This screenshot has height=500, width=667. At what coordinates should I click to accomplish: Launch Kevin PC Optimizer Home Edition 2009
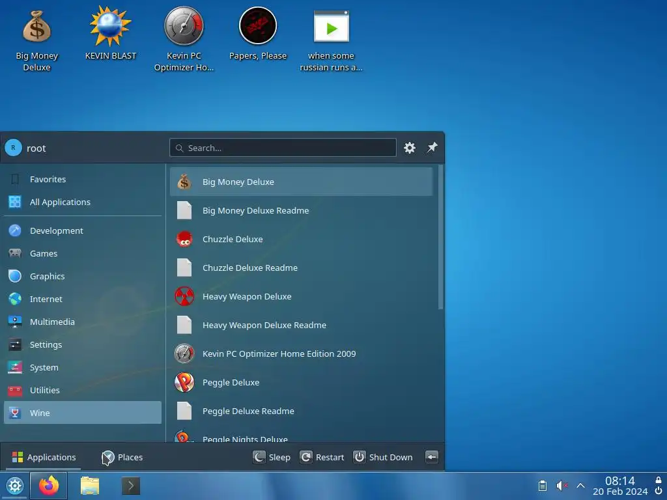[301, 354]
